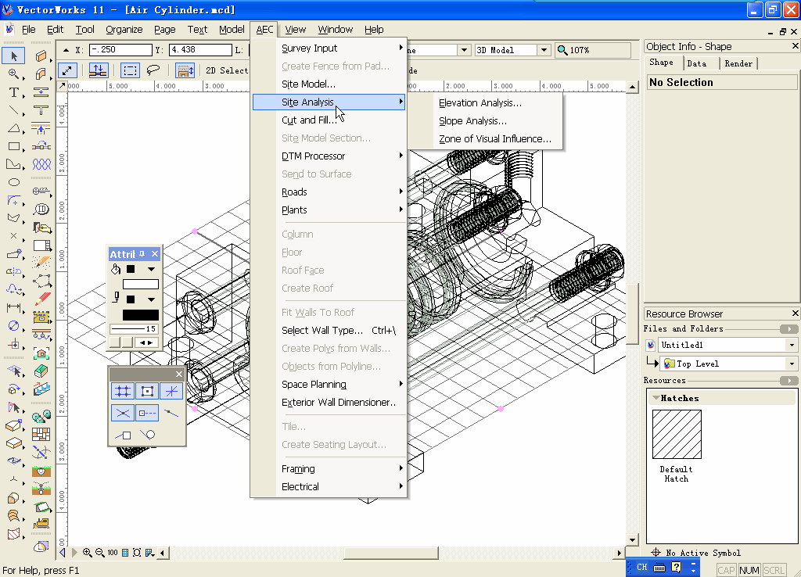Click the Files and Folders options button

[788, 329]
